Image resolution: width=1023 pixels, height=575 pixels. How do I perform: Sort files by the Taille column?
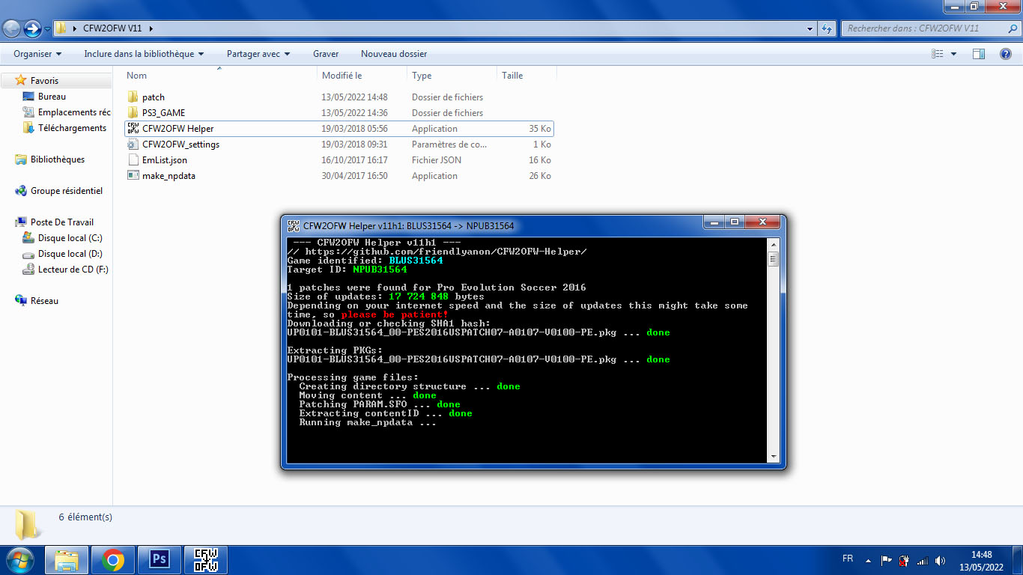[512, 76]
